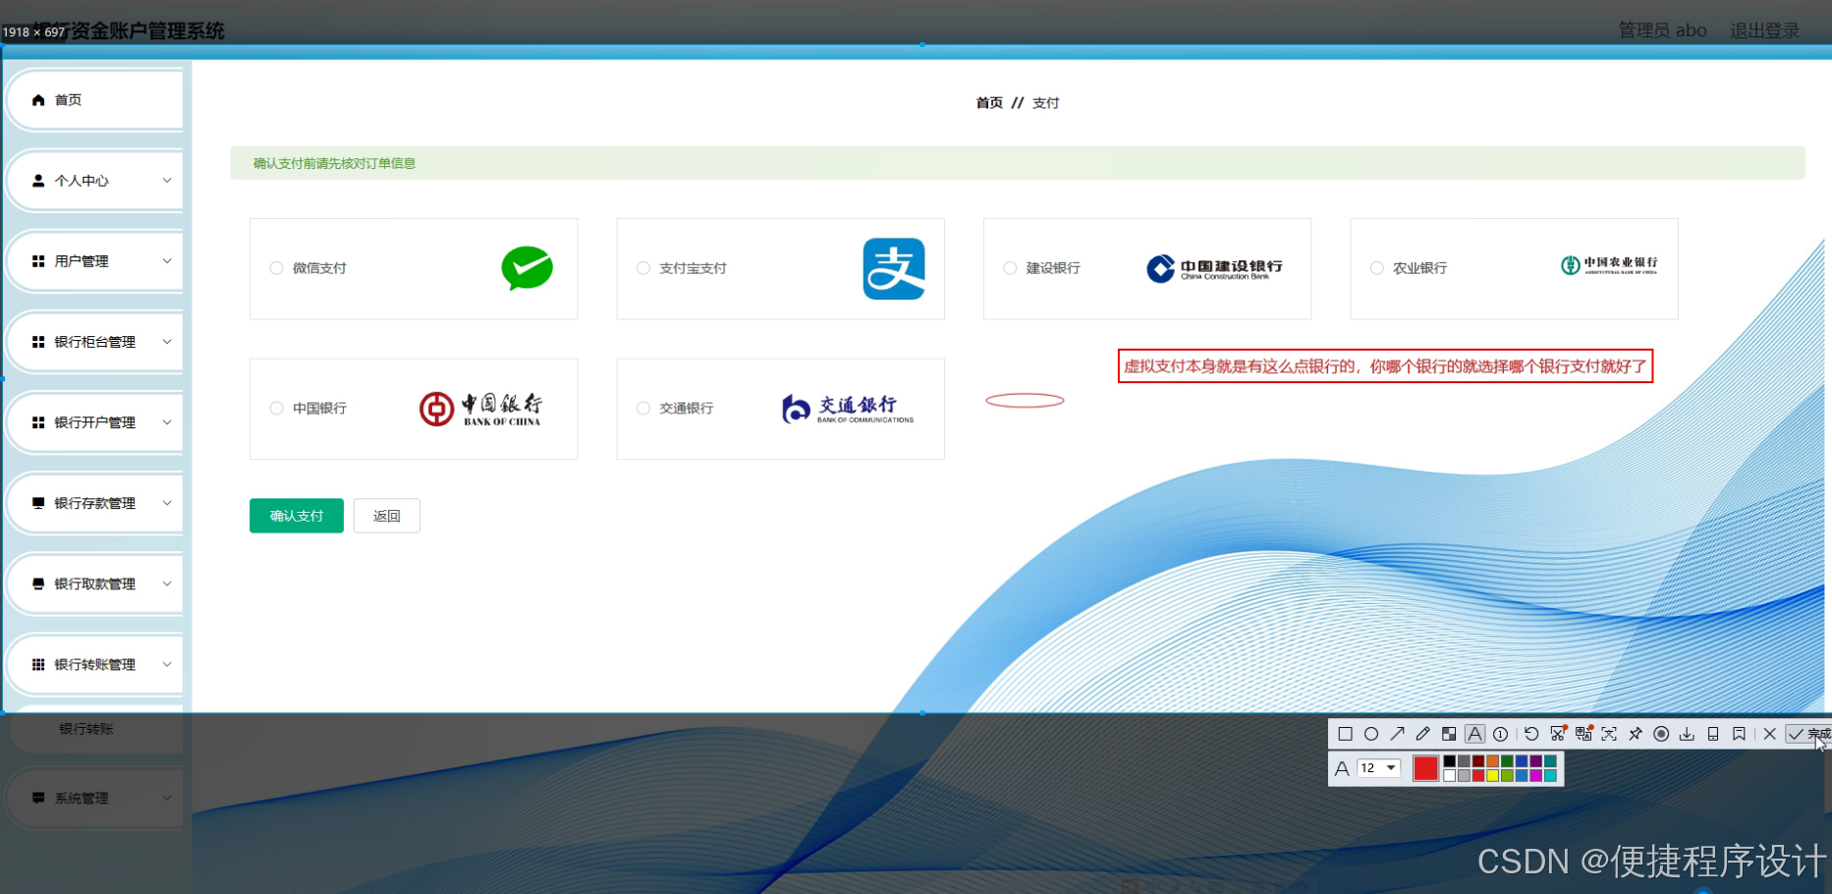Viewport: 1832px width, 894px height.
Task: Undo the last annotation
Action: [x=1531, y=734]
